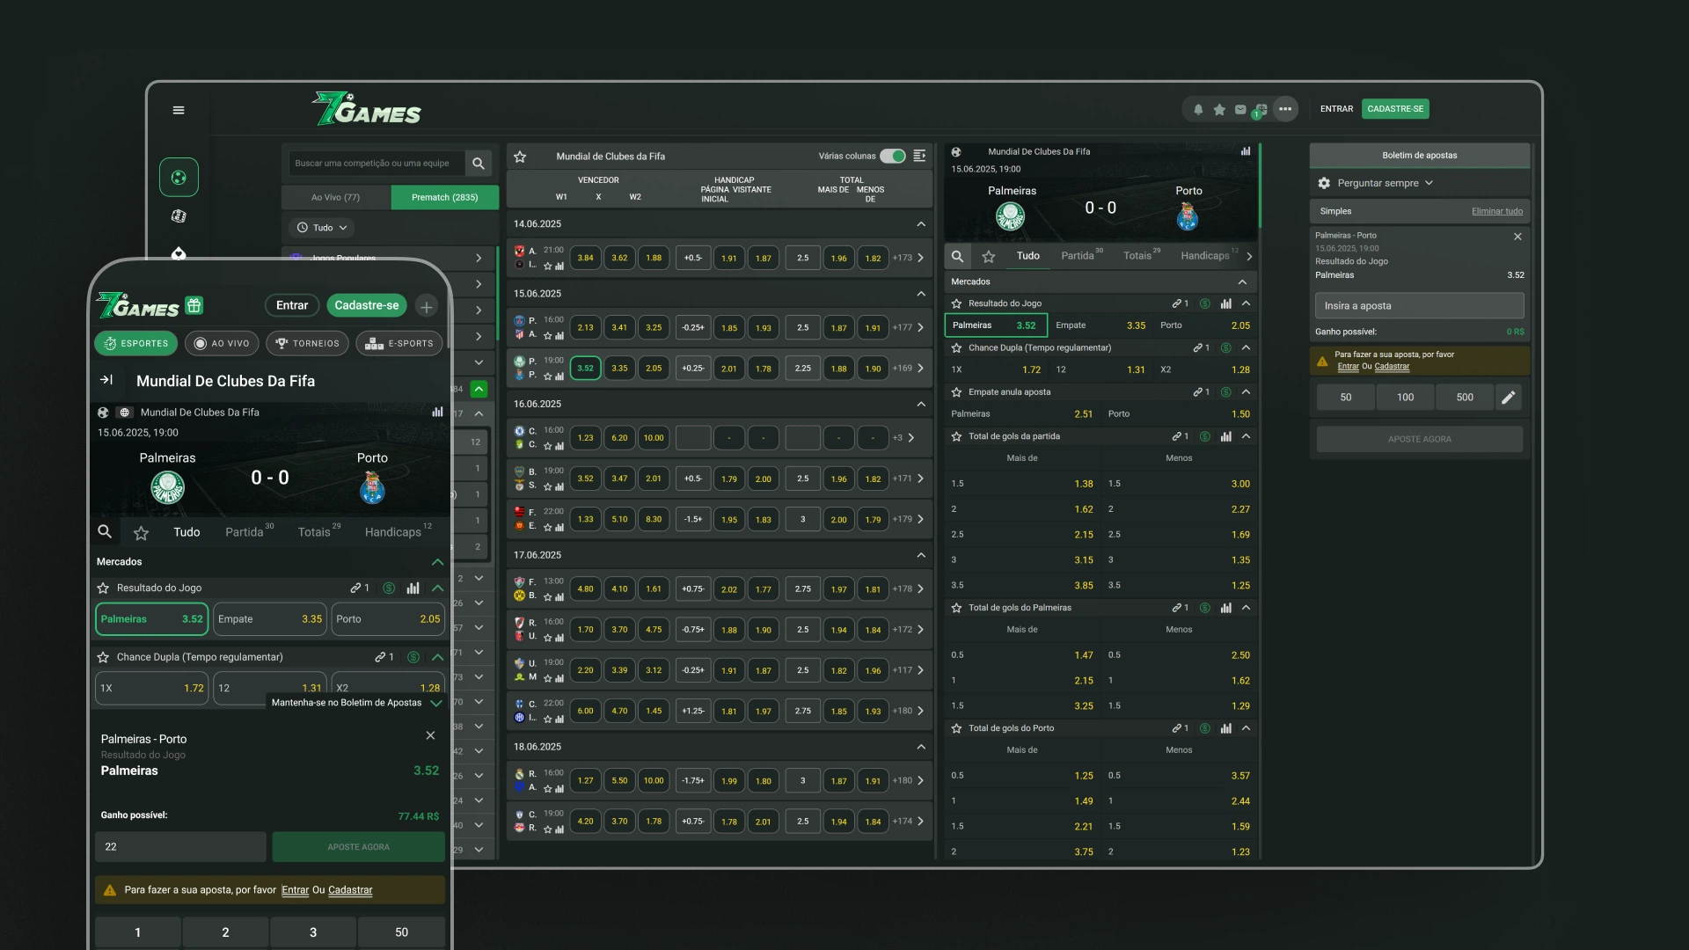
Task: Click the green CADASTRE-SE button
Action: (1395, 109)
